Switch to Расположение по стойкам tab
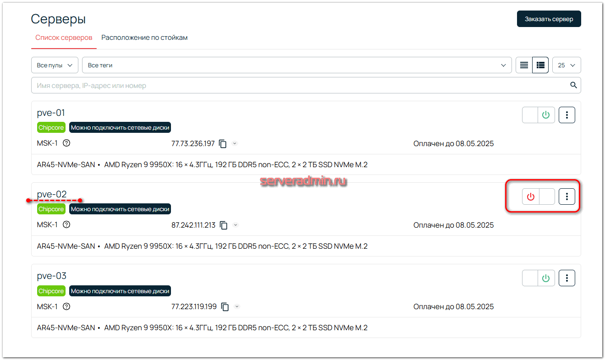This screenshot has height=360, width=605. point(144,38)
